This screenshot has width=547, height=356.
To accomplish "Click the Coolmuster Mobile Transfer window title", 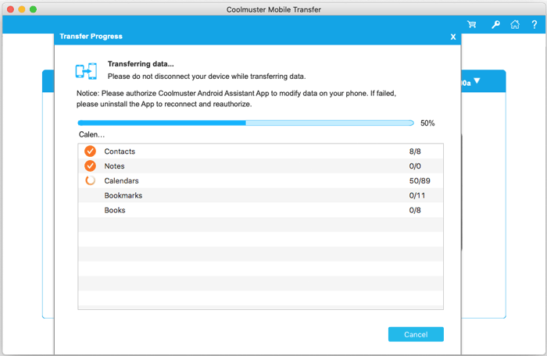I will 273,9.
